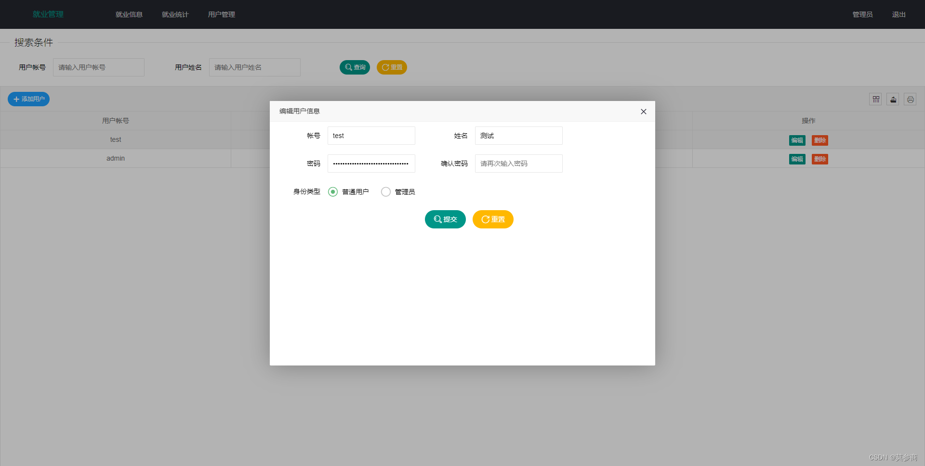
Task: Focus the 确认密码 input field
Action: coord(518,164)
